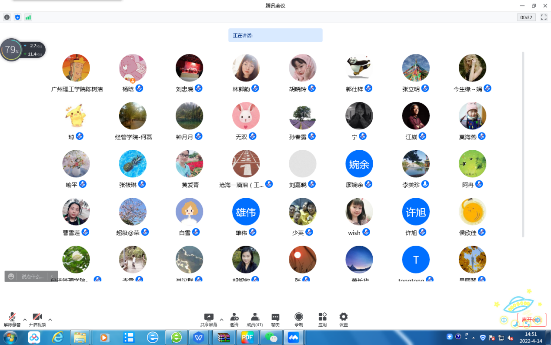Start recording with 录制 button
Viewport: 551px width, 345px height.
click(x=299, y=319)
